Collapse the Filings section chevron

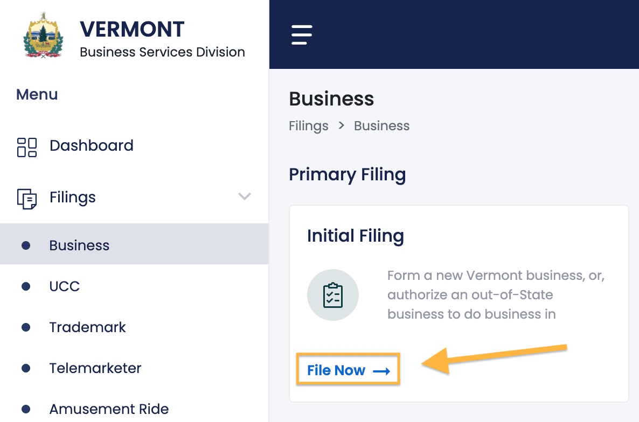coord(245,197)
